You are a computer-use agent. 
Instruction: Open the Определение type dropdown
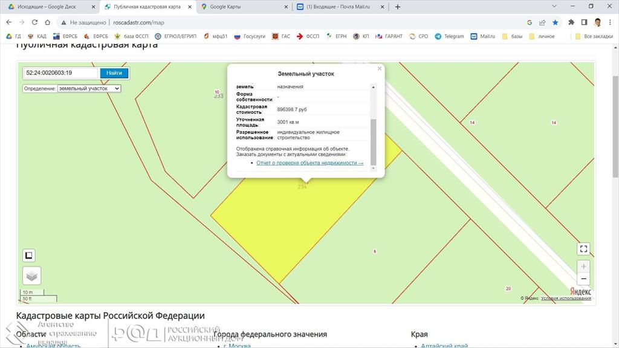[89, 88]
